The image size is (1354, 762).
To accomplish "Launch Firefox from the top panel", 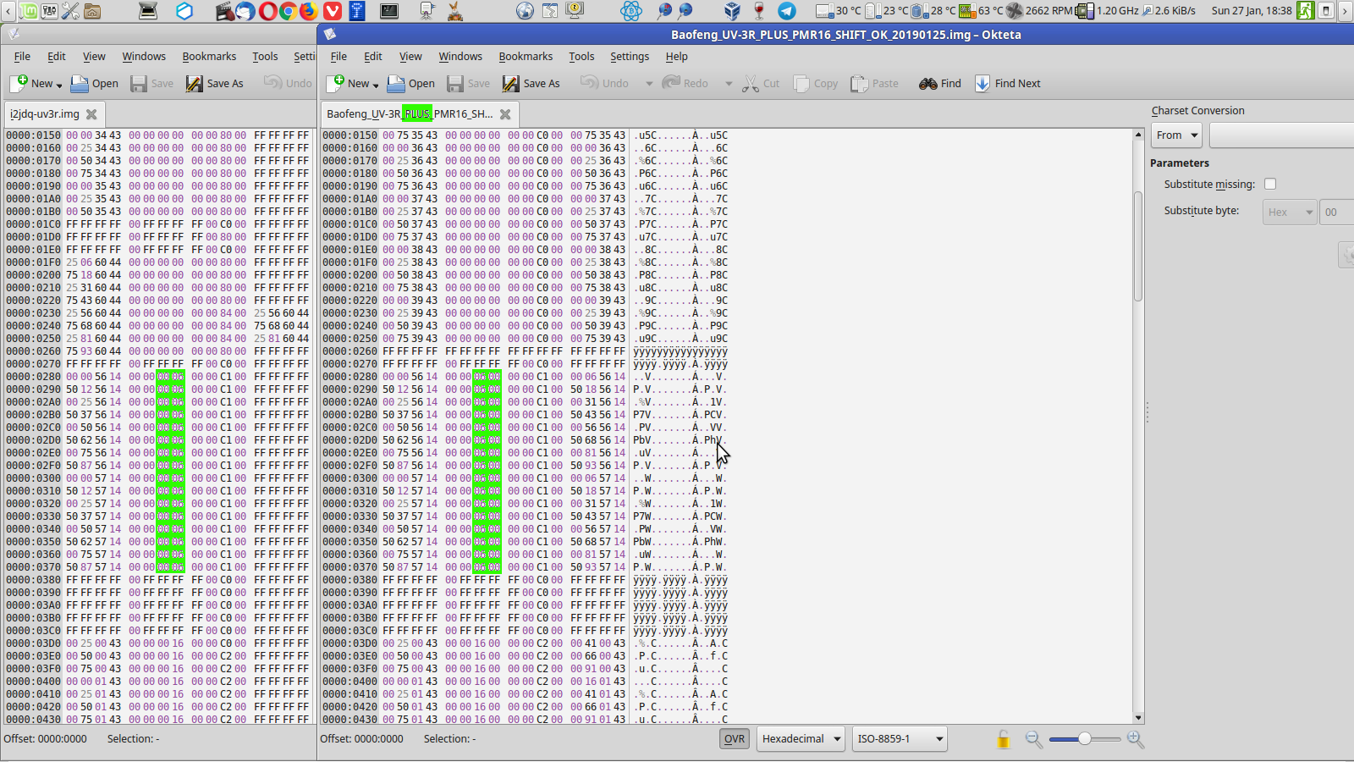I will [x=309, y=11].
